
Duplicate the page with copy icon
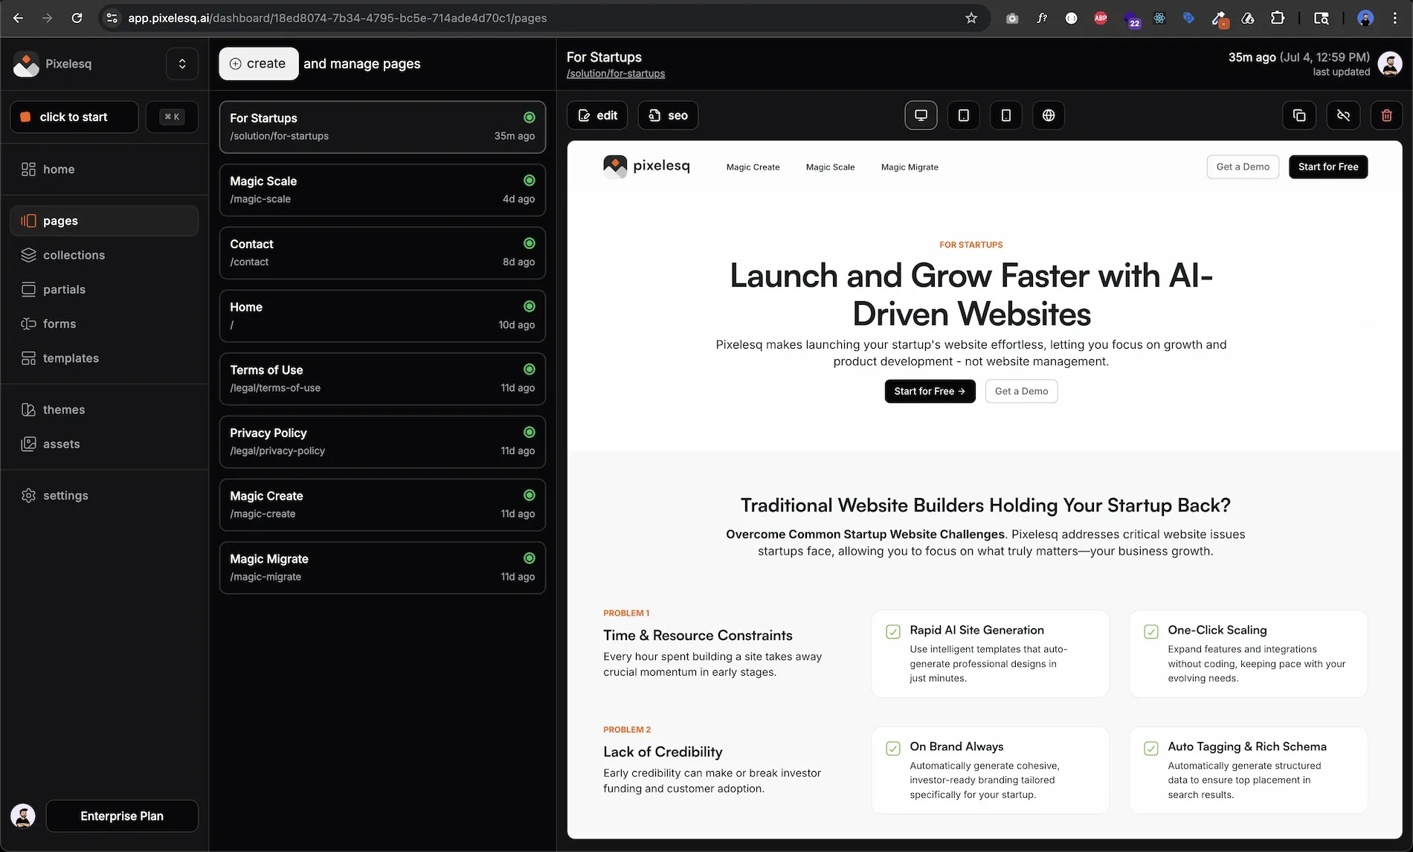1299,115
